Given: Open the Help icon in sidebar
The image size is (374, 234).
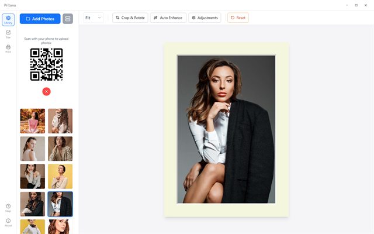Looking at the screenshot, I should coord(8,208).
